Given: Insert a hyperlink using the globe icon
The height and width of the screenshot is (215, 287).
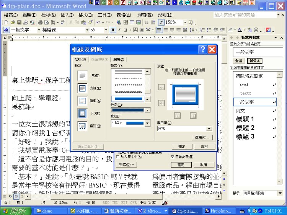Looking at the screenshot, I should click(119, 22).
